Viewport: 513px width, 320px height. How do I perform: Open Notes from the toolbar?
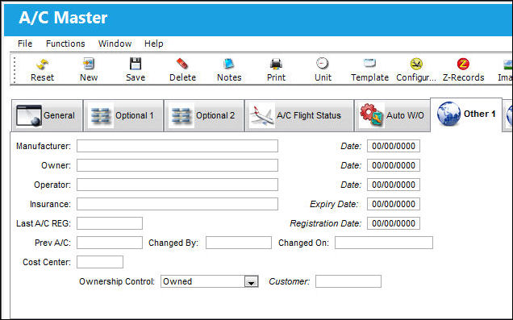229,69
